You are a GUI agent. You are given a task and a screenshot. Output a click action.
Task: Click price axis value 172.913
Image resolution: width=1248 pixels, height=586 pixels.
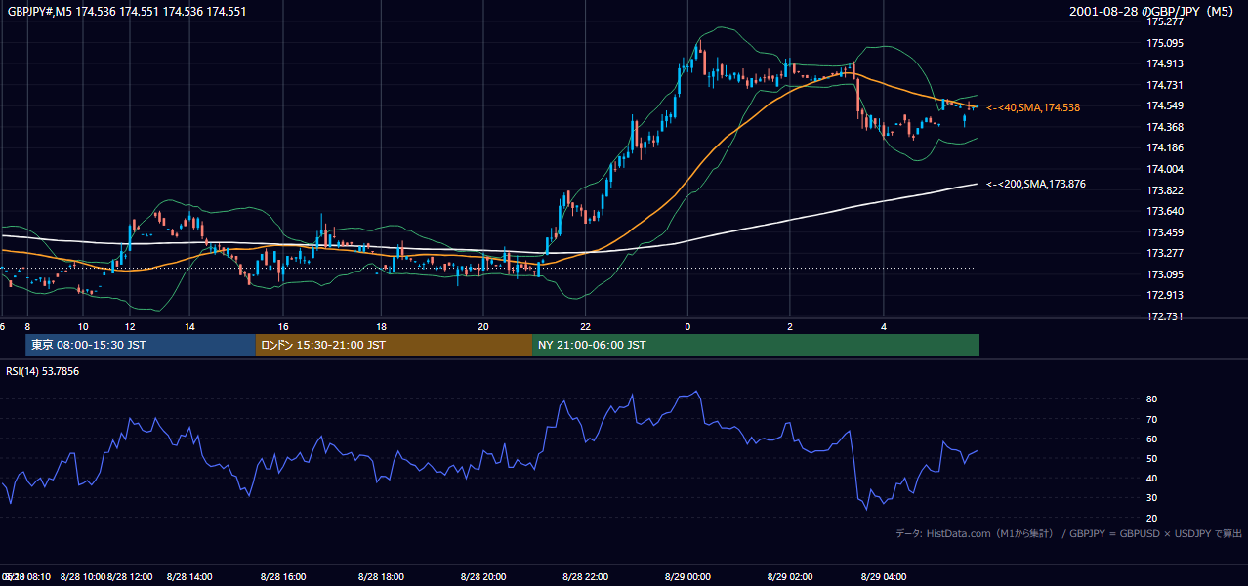(1164, 295)
